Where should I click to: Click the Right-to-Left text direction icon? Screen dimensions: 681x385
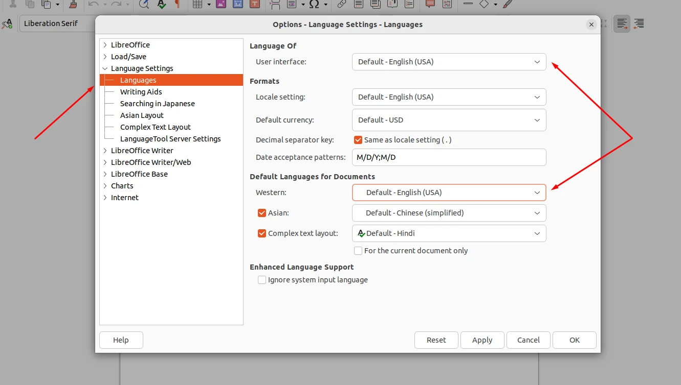(639, 23)
